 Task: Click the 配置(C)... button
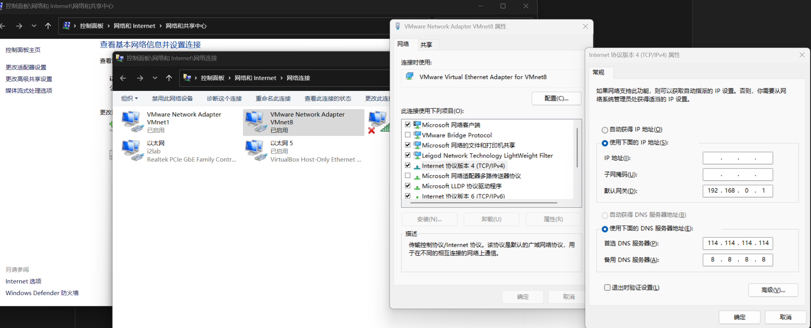tap(556, 98)
